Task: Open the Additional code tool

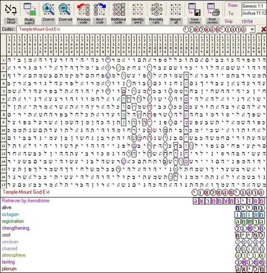Action: (118, 9)
